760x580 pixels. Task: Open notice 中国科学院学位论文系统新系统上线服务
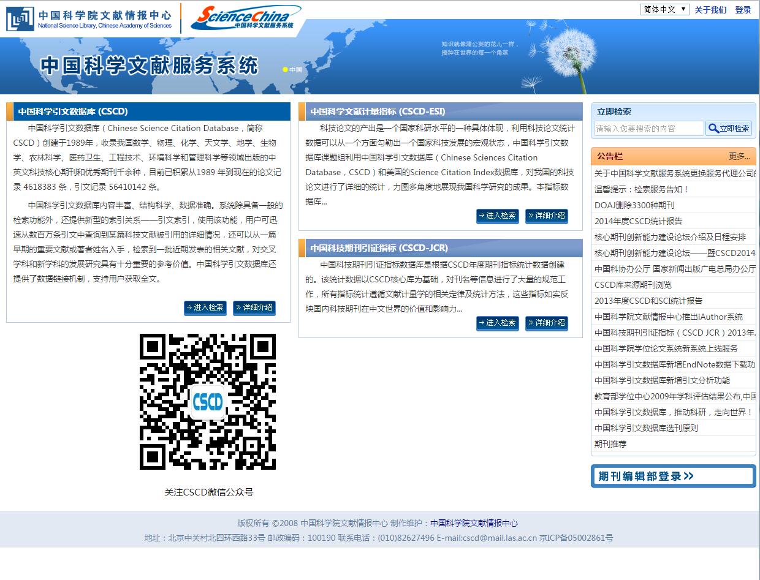pos(666,348)
